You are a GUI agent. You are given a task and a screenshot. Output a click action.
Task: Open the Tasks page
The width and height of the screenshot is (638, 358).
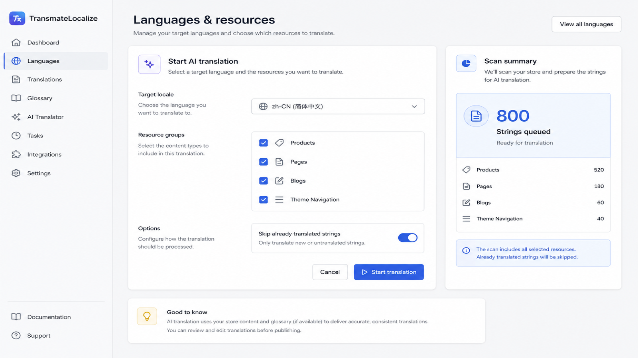tap(56, 136)
